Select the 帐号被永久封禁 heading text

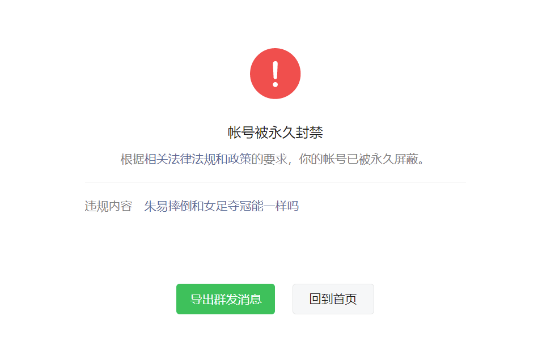[275, 133]
